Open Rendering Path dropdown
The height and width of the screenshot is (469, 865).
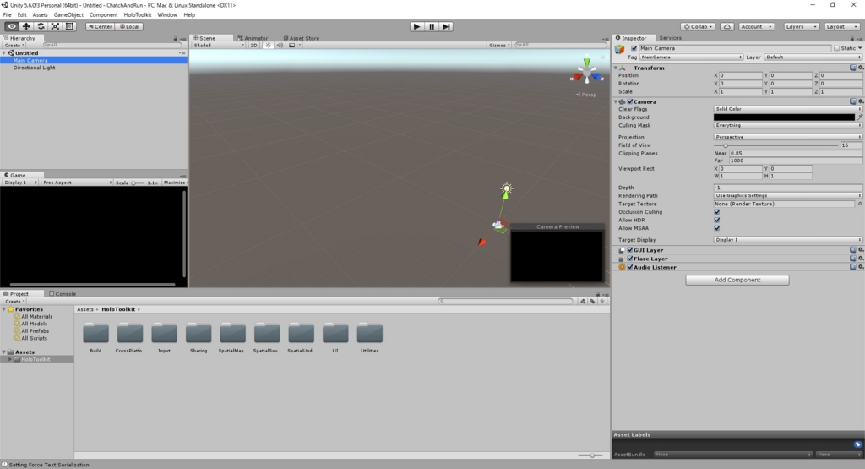[x=788, y=195]
